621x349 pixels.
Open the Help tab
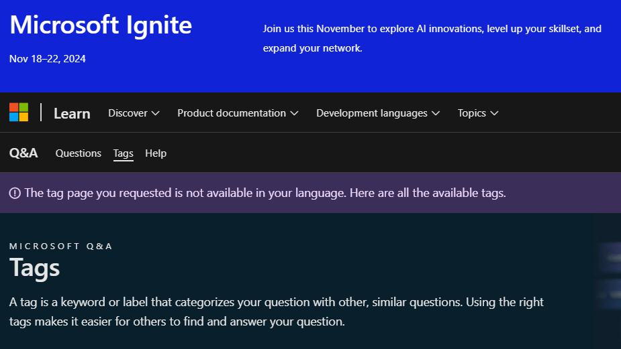156,153
